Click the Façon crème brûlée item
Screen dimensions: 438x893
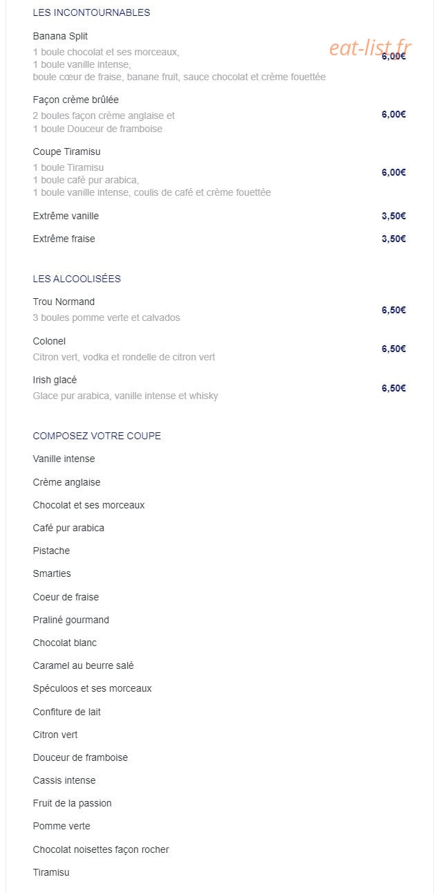75,100
